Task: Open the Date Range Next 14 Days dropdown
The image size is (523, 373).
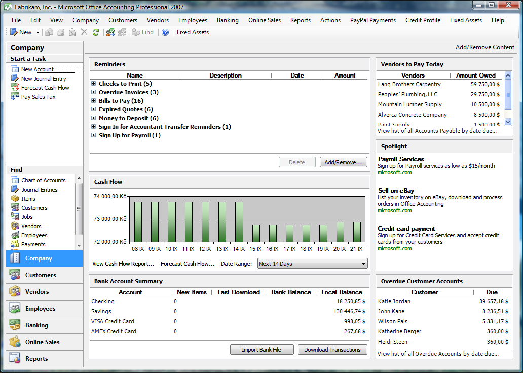Action: click(x=313, y=264)
